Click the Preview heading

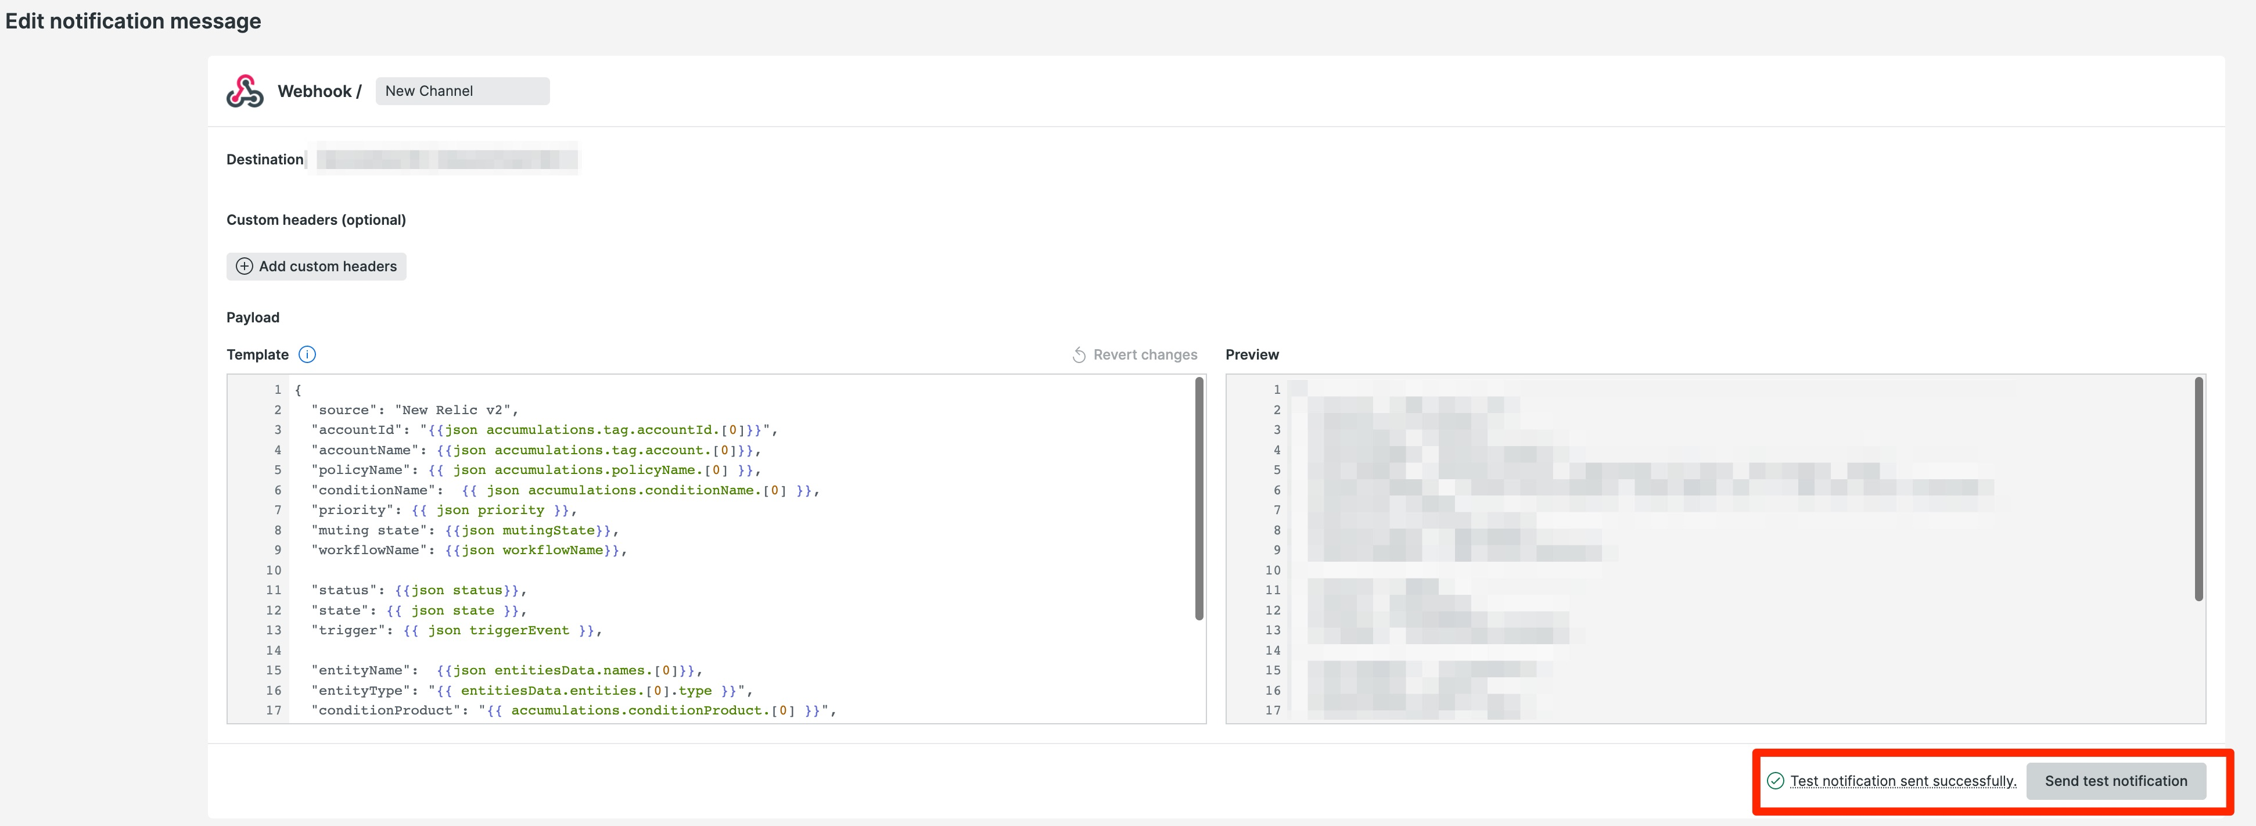[1252, 355]
